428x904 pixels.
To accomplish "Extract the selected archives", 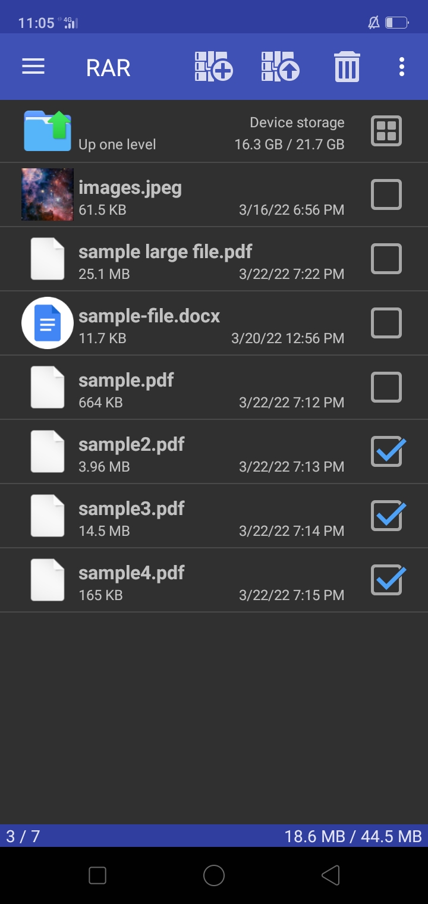I will [x=279, y=67].
